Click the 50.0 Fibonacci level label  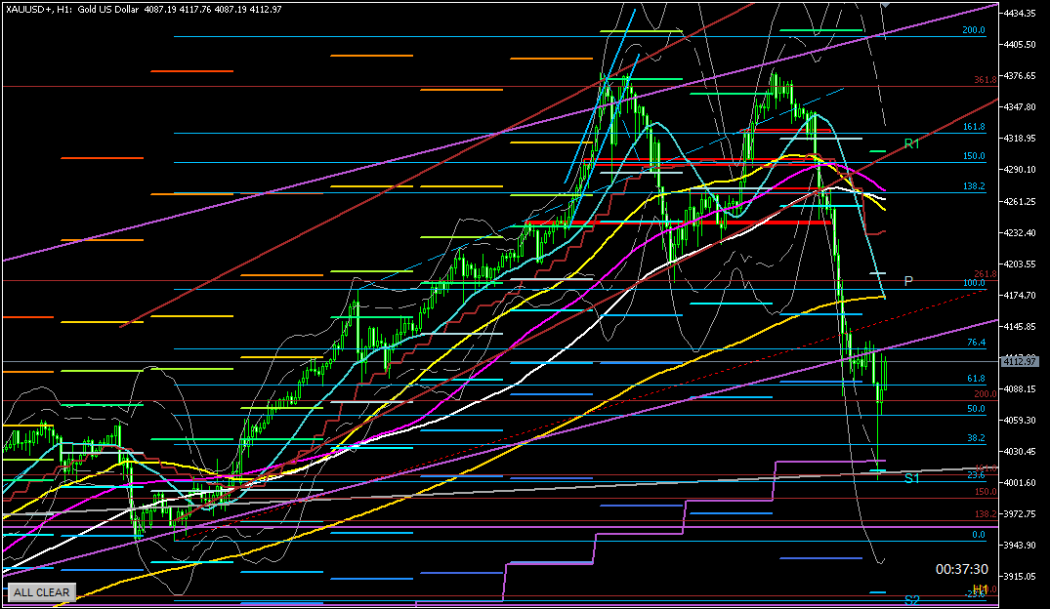975,409
